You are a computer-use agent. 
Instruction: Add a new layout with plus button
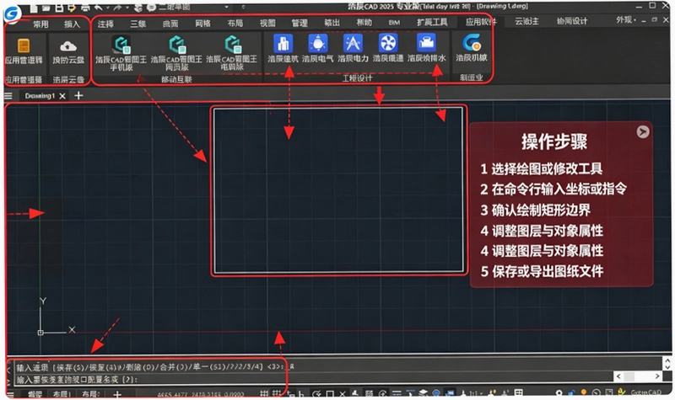116,394
